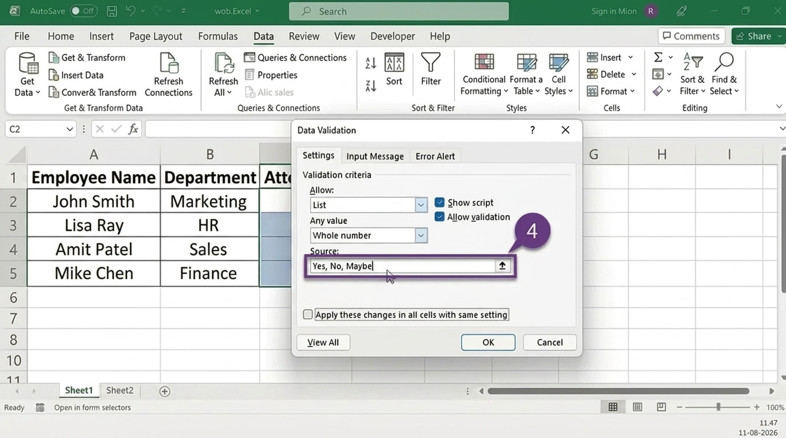Expand the Insert cells dropdown arrow
Screen dimensions: 786x438
pyautogui.click(x=631, y=58)
